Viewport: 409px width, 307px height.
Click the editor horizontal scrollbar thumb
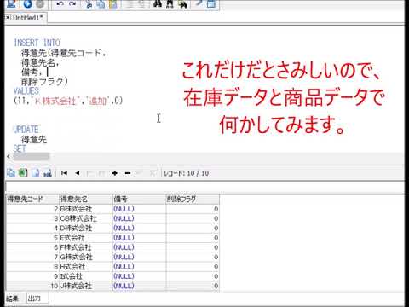pyautogui.click(x=32, y=156)
